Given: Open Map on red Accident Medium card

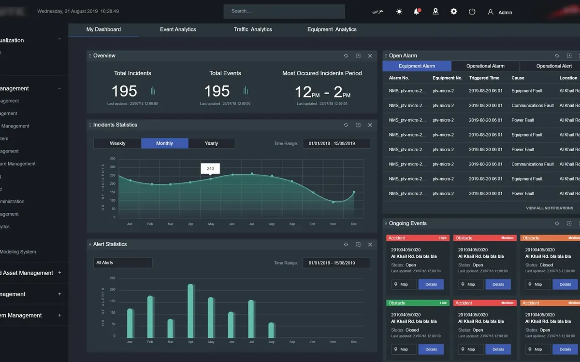Looking at the screenshot, I should (x=471, y=349).
